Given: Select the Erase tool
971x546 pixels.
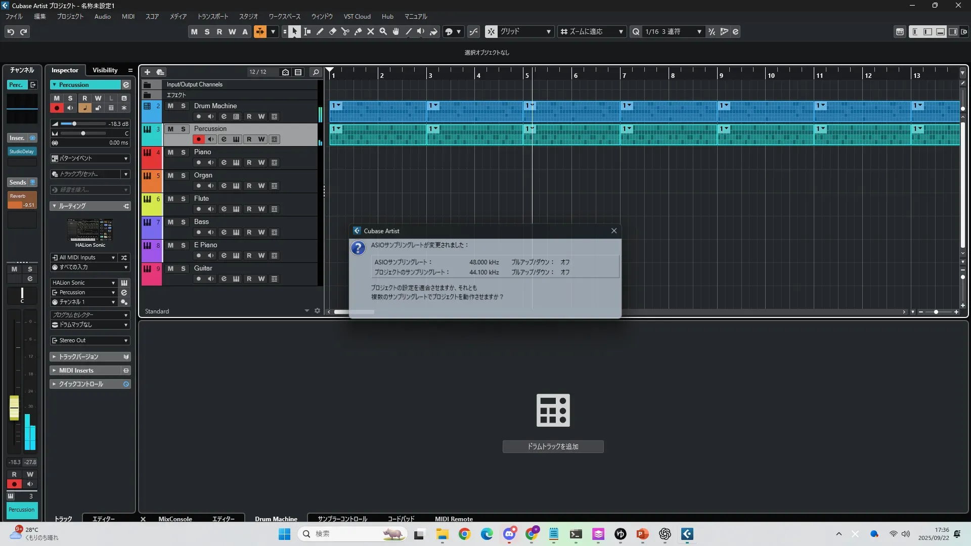Looking at the screenshot, I should 333,32.
